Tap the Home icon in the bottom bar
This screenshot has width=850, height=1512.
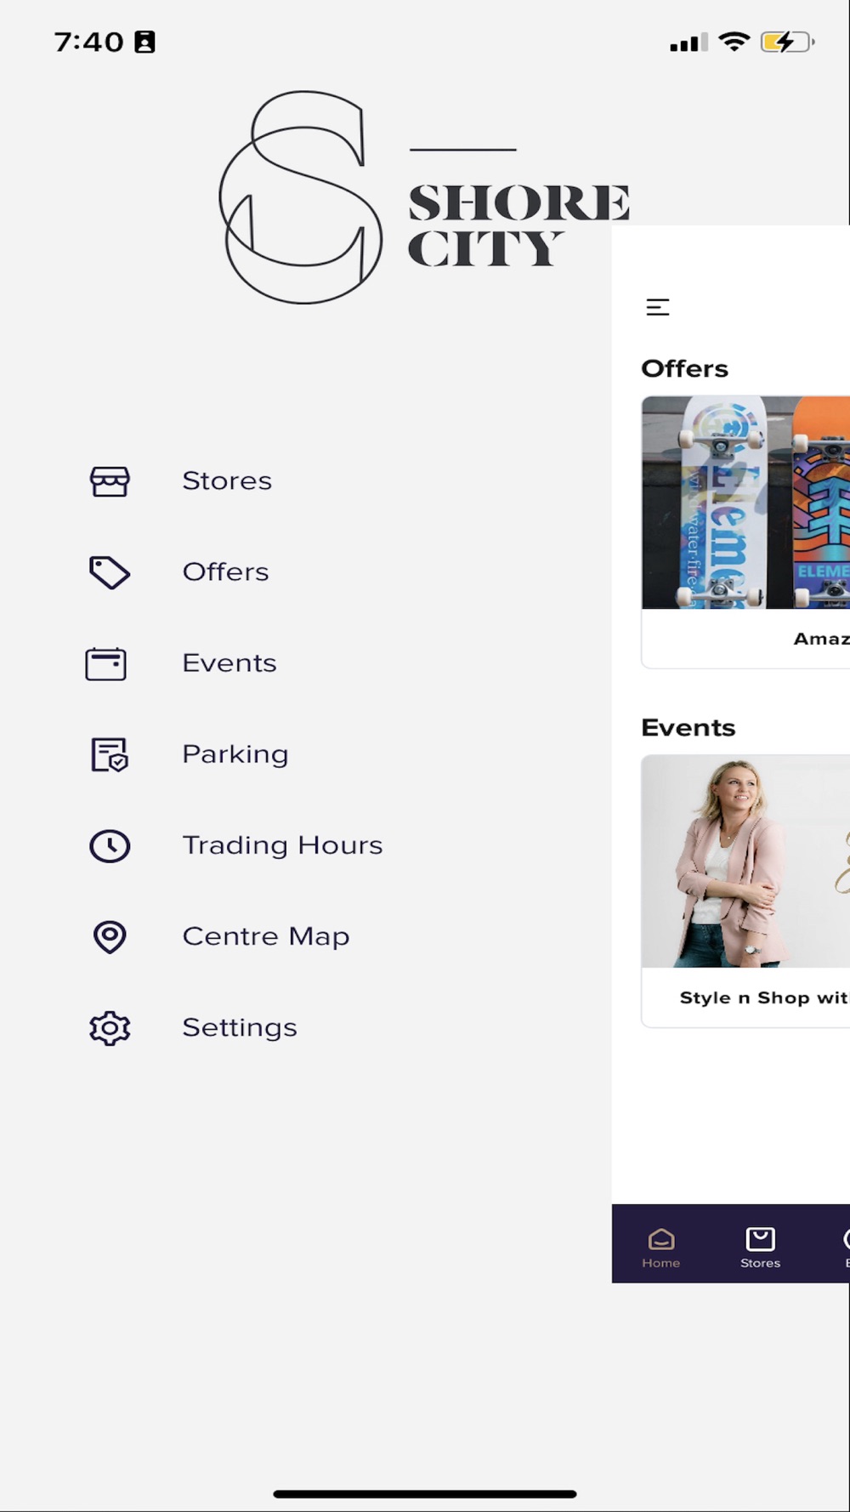661,1238
